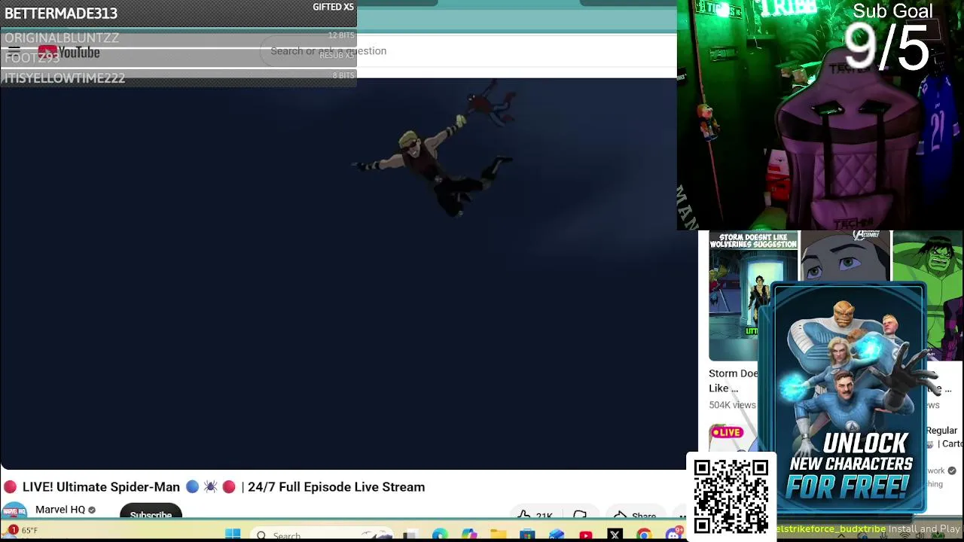
Task: Open Copilot from the taskbar
Action: point(469,534)
